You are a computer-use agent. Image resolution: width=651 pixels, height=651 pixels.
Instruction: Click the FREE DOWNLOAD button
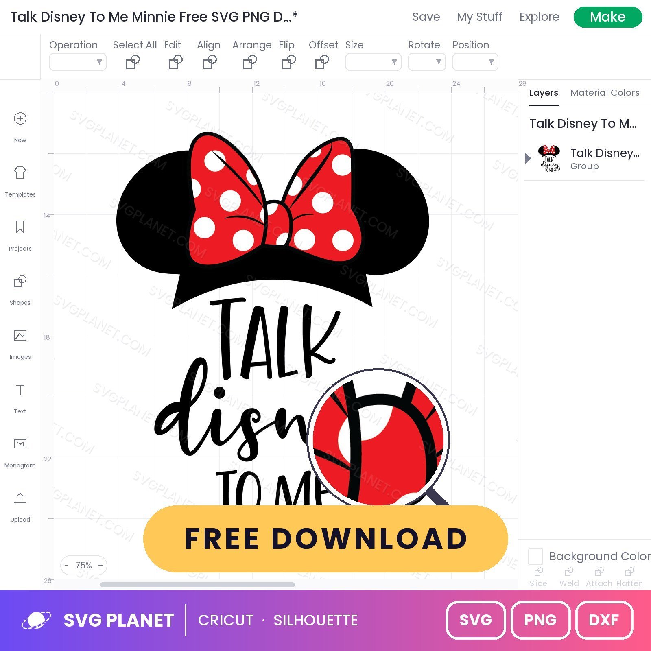tap(325, 539)
